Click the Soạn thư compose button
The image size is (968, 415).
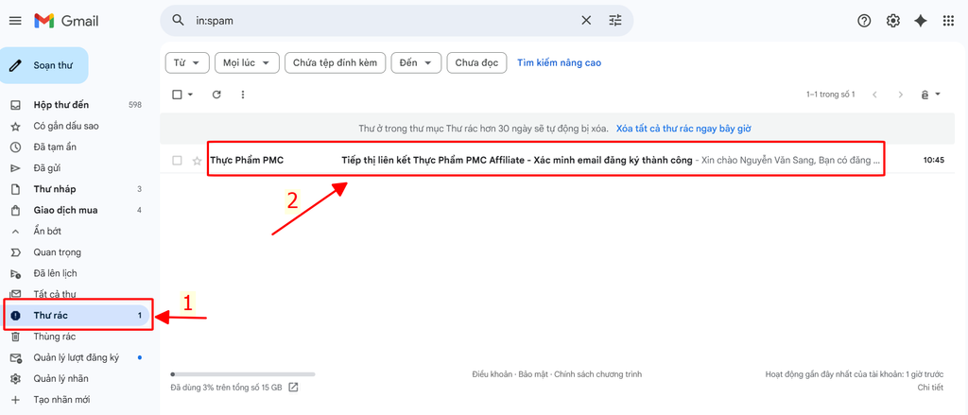[44, 65]
